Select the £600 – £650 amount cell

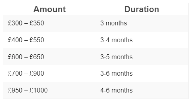49,57
